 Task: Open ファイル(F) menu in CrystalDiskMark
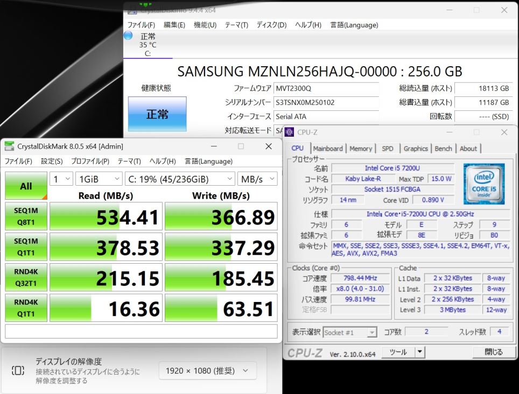point(18,161)
